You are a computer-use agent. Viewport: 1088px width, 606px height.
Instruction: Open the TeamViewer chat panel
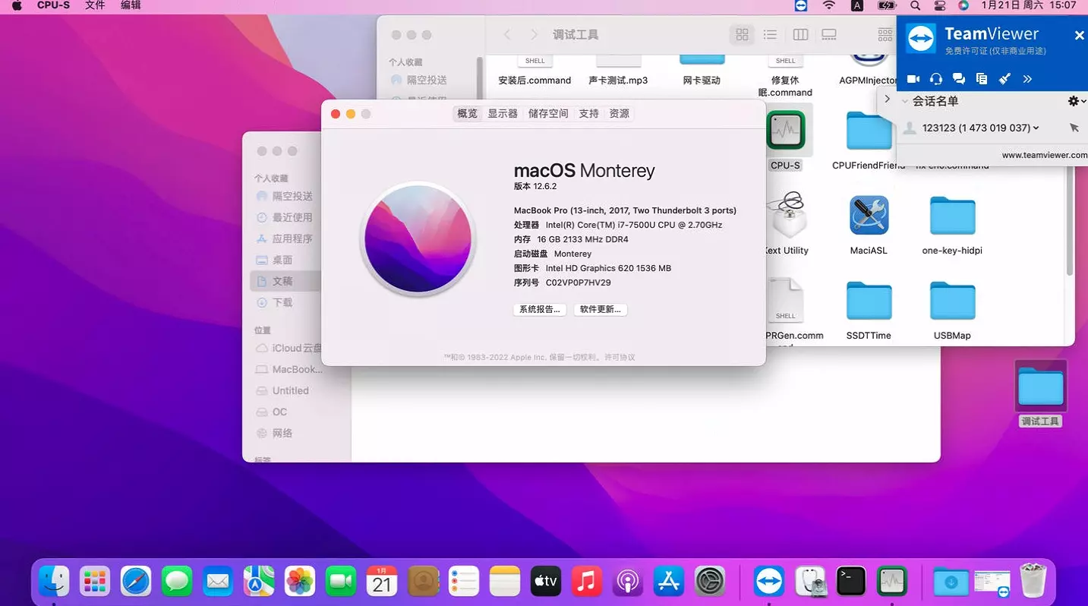coord(958,78)
